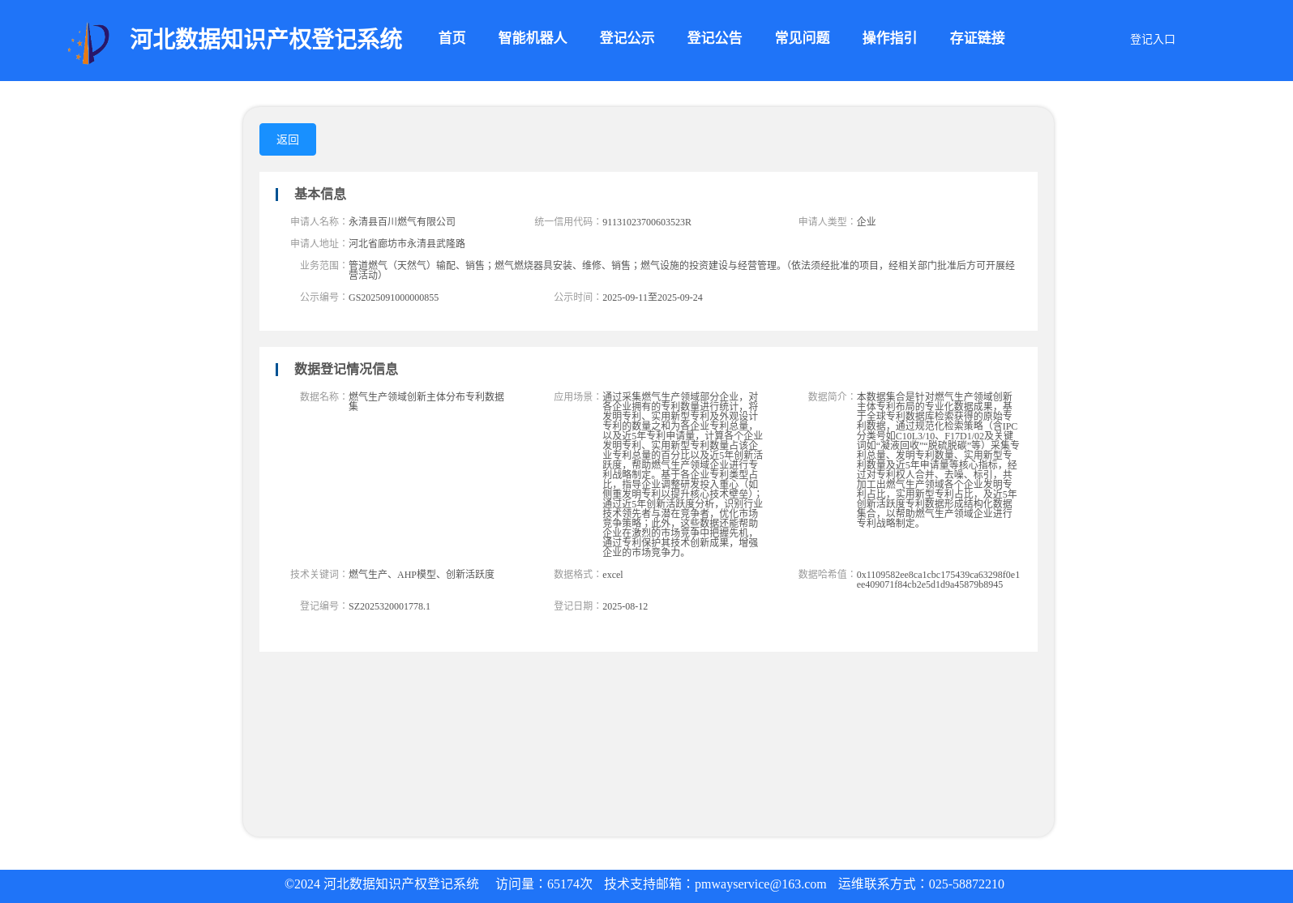
Task: Open the 操作指引 menu item
Action: tap(889, 38)
